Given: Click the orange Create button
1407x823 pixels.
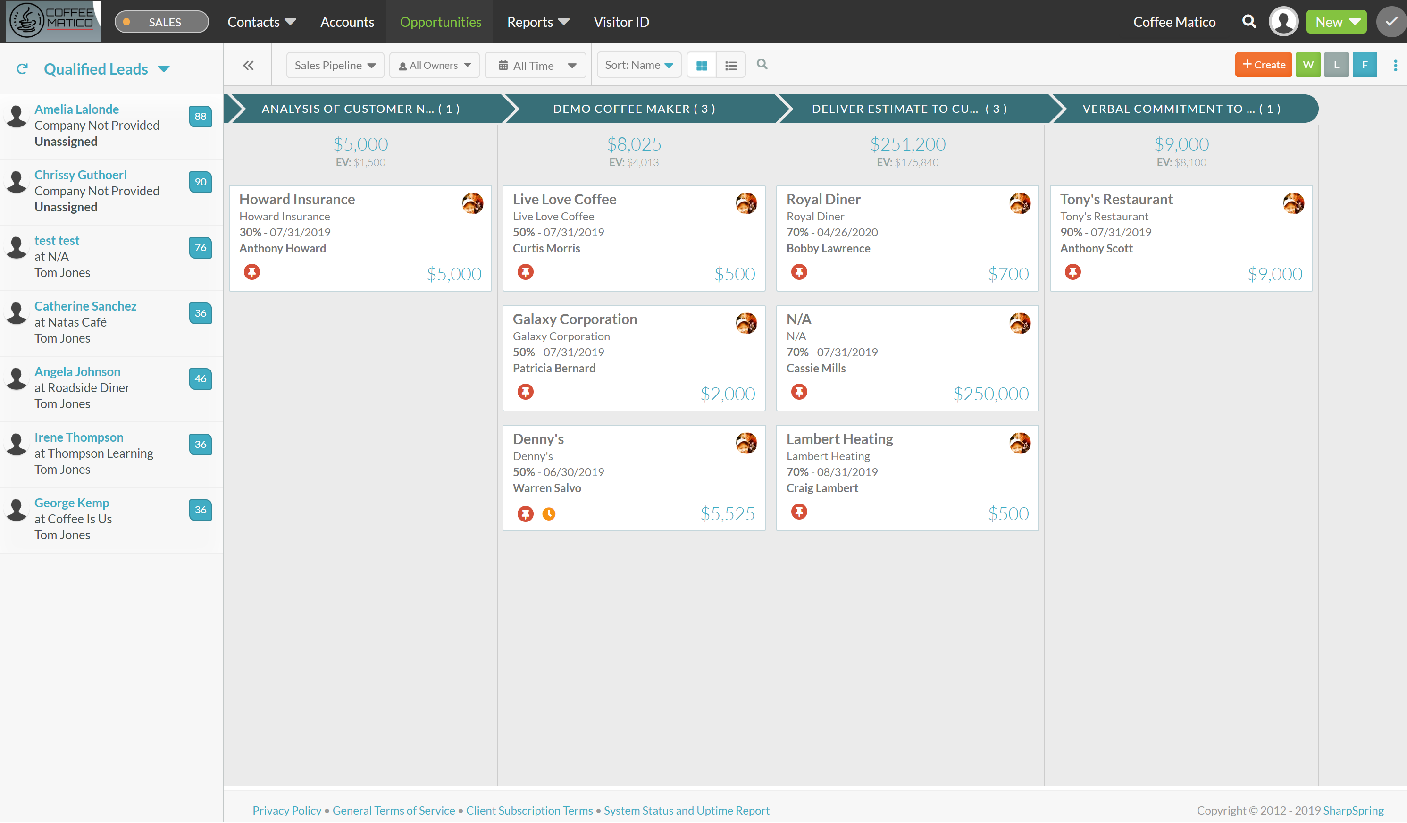Looking at the screenshot, I should pyautogui.click(x=1263, y=65).
